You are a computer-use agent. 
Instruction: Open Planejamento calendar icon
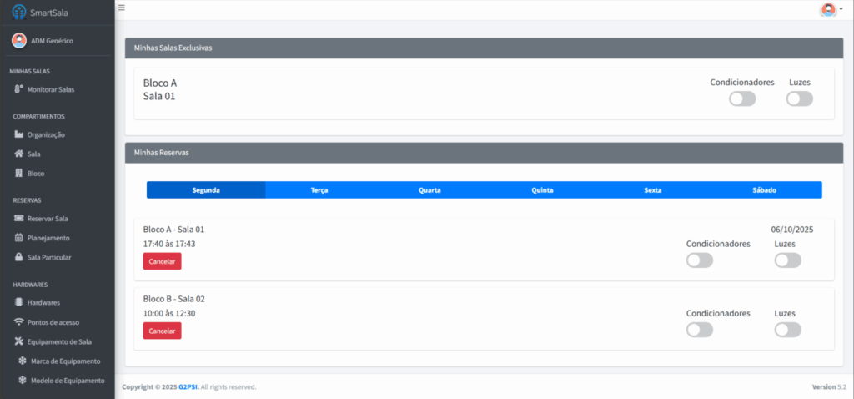18,238
